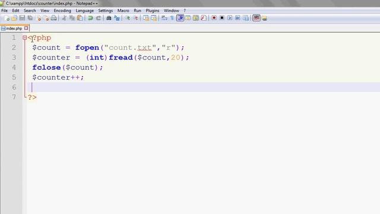Click line number 2 in margin

[x=14, y=48]
